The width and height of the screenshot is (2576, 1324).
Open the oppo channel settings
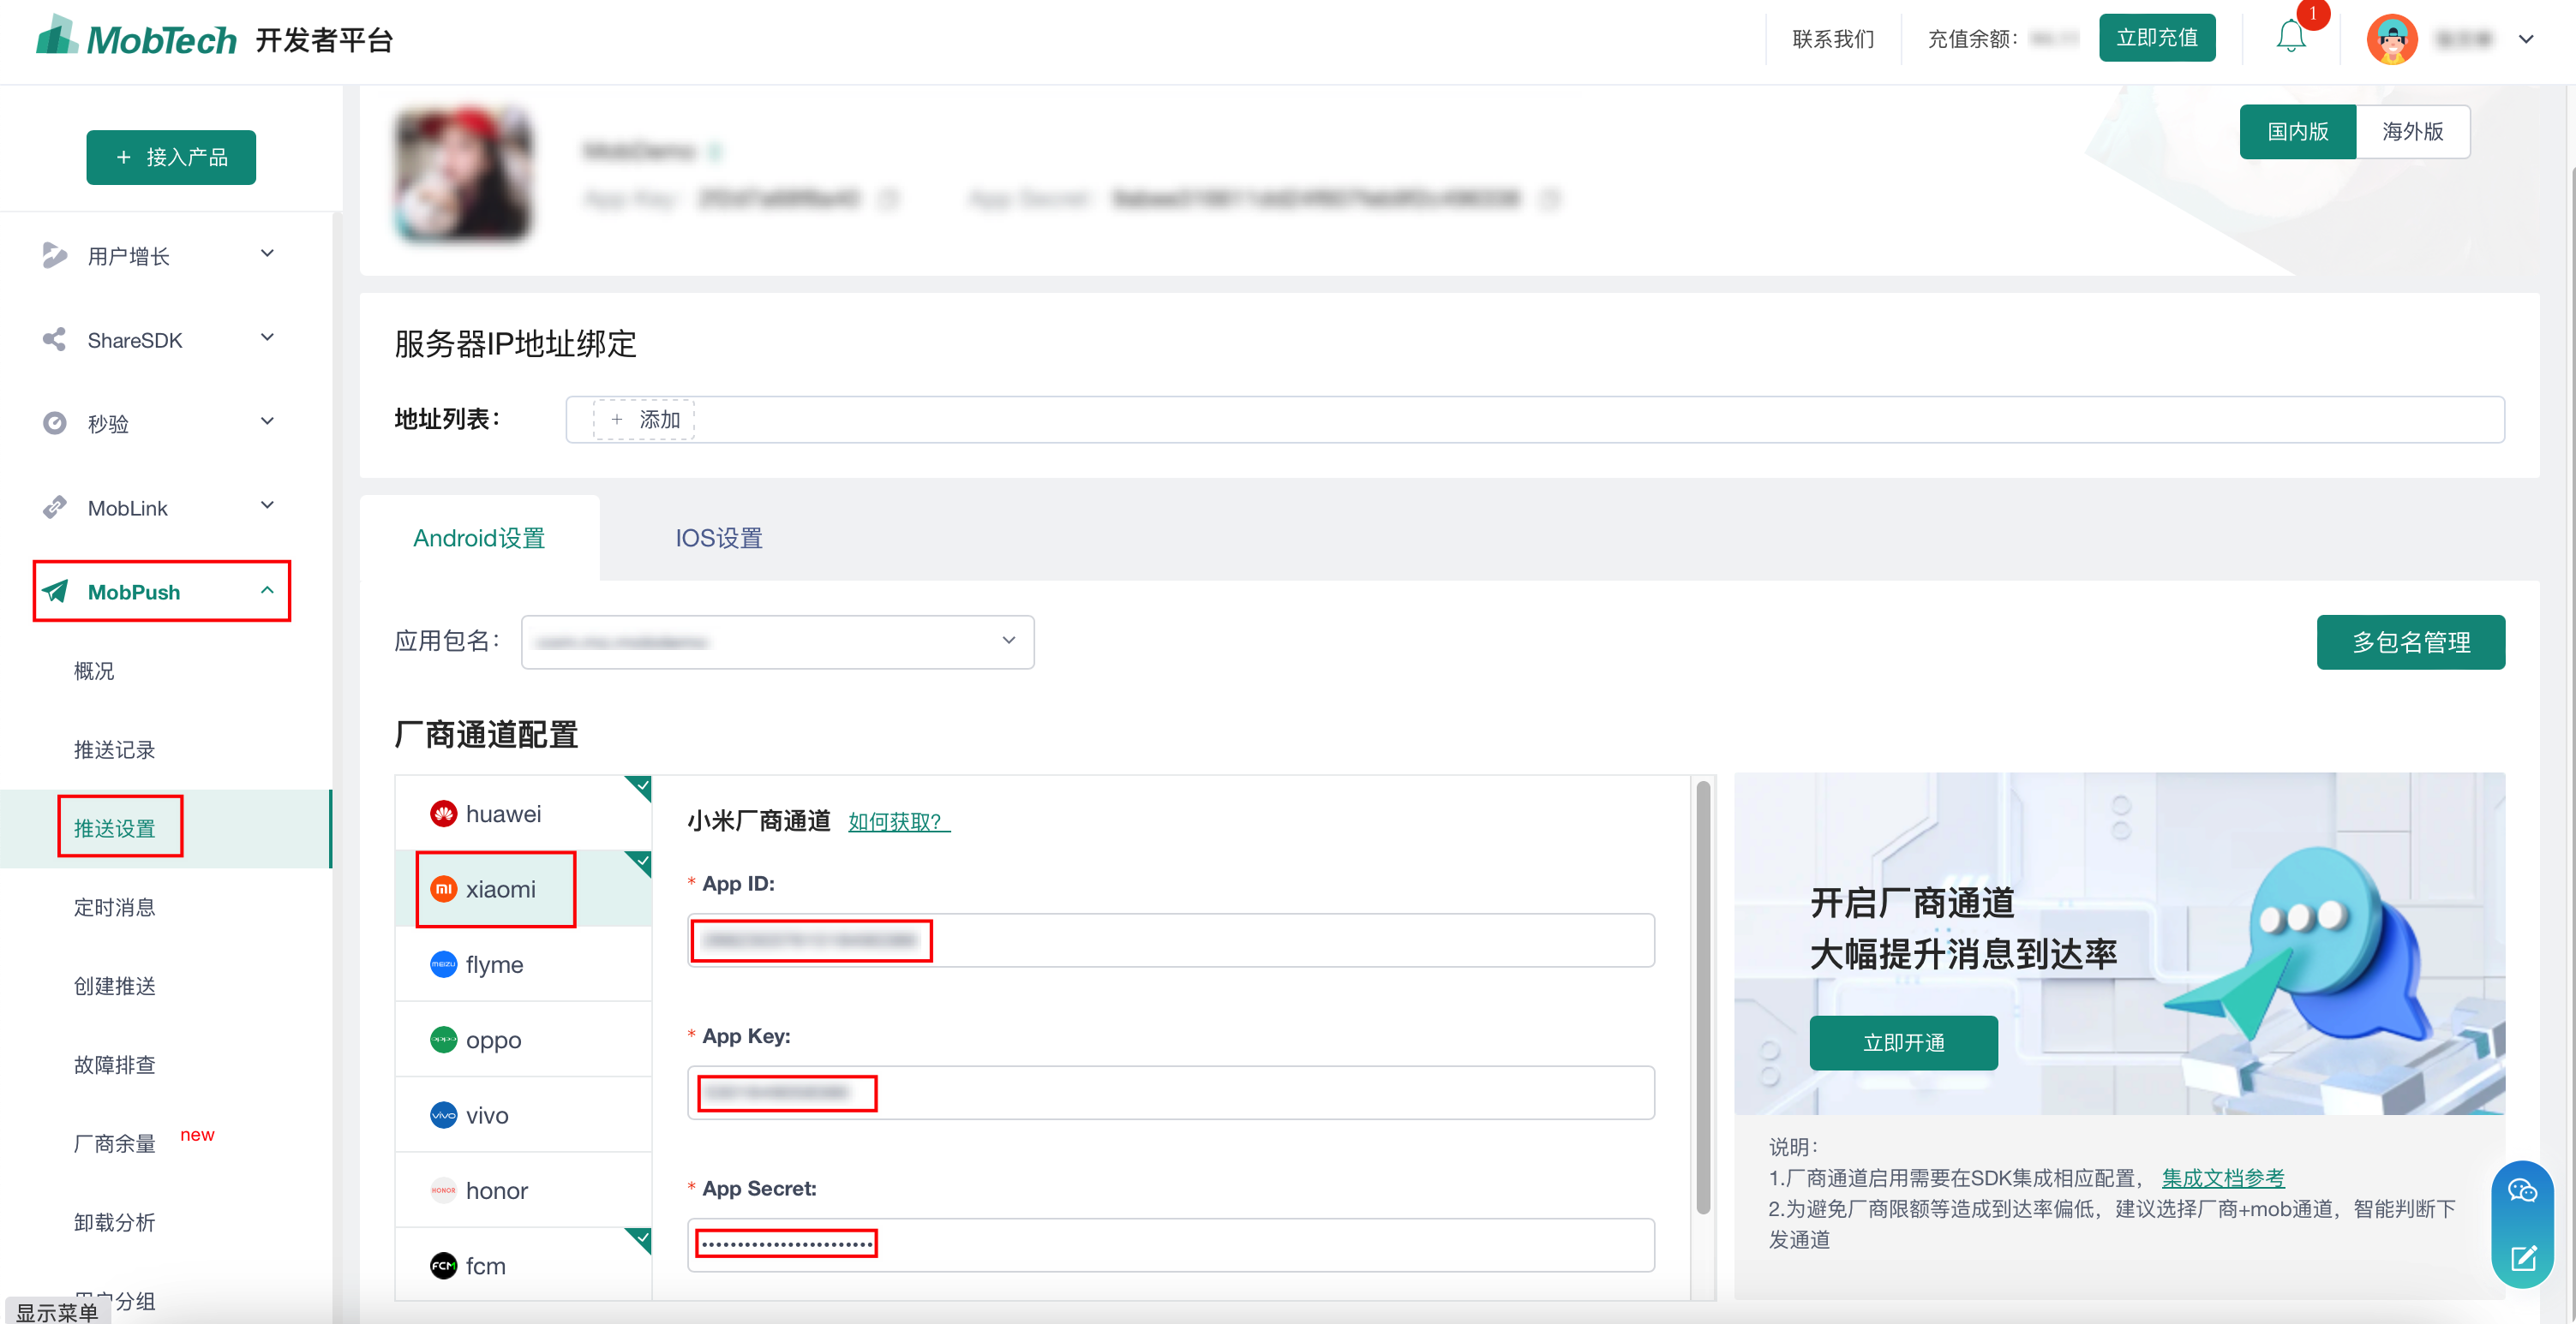click(494, 1039)
